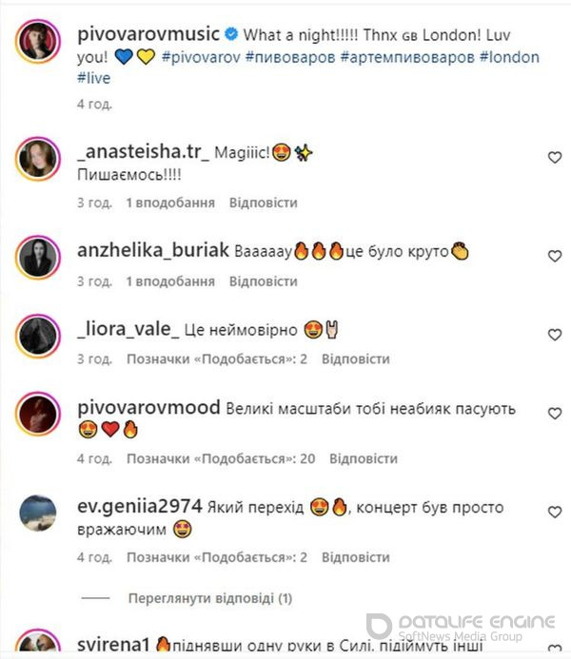Open hashtag #артемпивоваров

coord(407,57)
